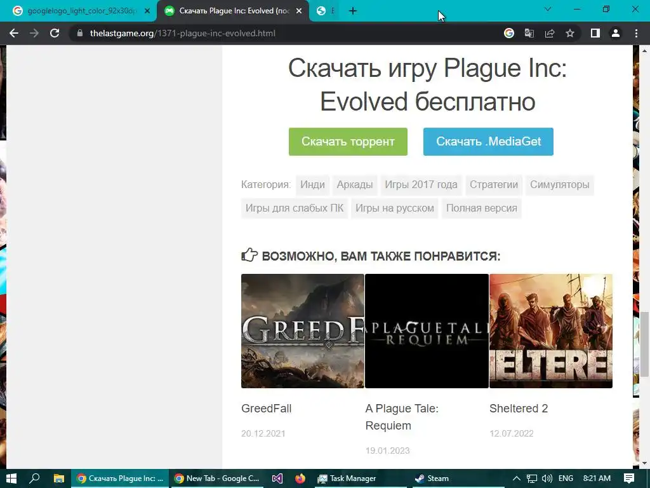Toggle the Chrome side panel
The image size is (650, 488).
coord(595,33)
